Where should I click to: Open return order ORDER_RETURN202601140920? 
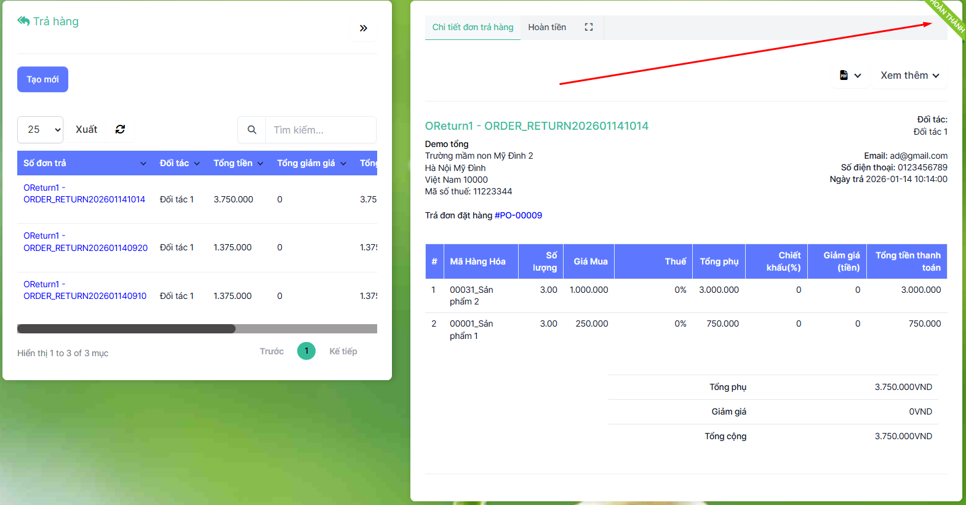85,247
